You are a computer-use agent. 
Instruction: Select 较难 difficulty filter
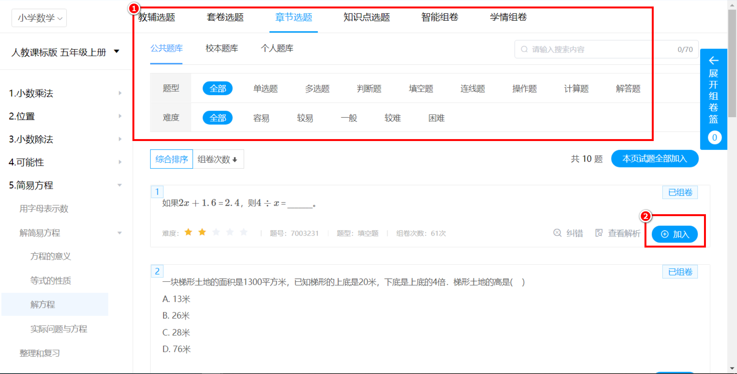[x=392, y=118]
